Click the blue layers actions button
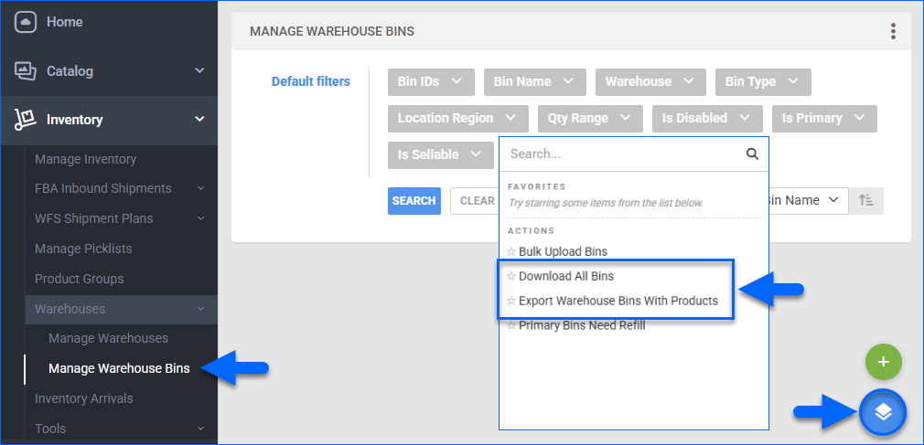The width and height of the screenshot is (924, 445). pos(883,412)
